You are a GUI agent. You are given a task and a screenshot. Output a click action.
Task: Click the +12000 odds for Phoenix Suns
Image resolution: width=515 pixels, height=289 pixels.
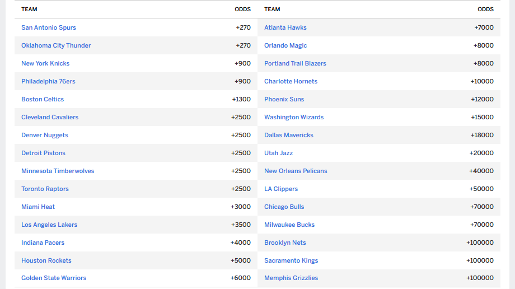(482, 99)
